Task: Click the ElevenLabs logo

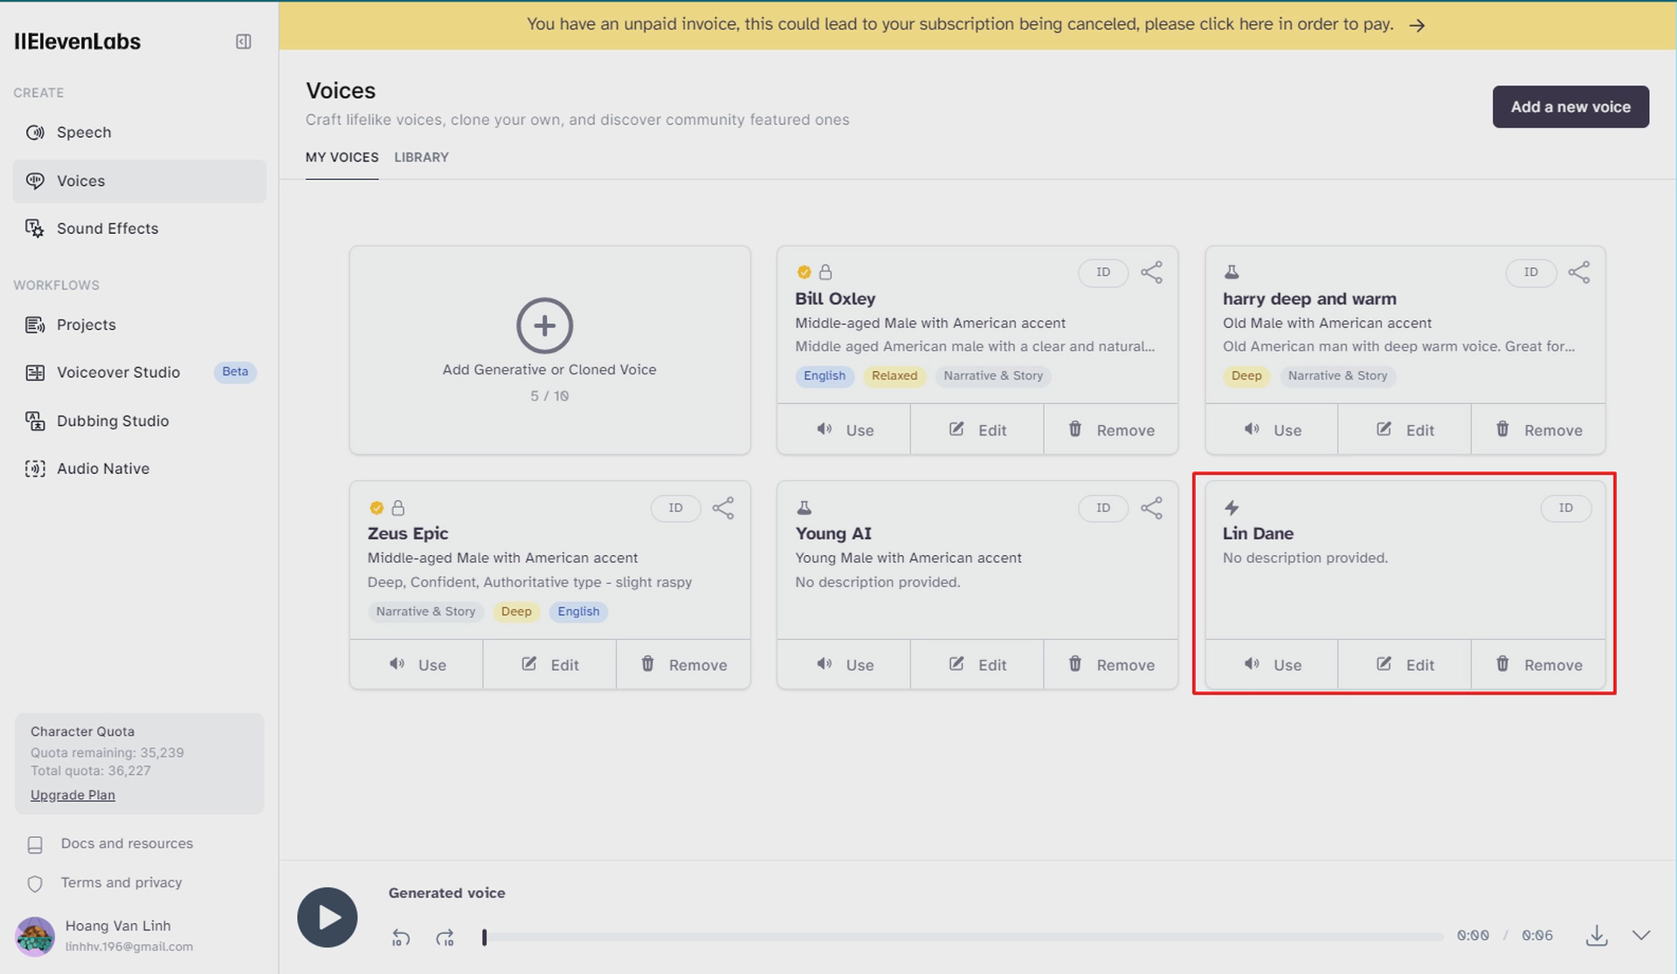Action: coord(77,42)
